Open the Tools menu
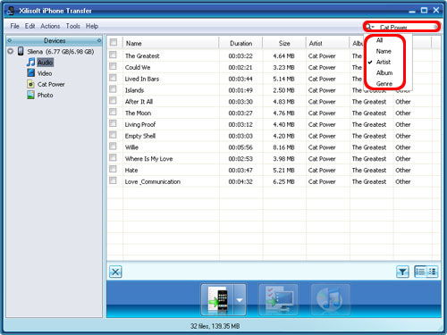Viewport: 447px width, 335px height. [73, 26]
